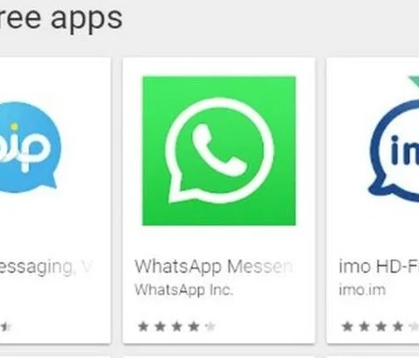Click the green ribbon corner on imo's card

[x=414, y=80]
